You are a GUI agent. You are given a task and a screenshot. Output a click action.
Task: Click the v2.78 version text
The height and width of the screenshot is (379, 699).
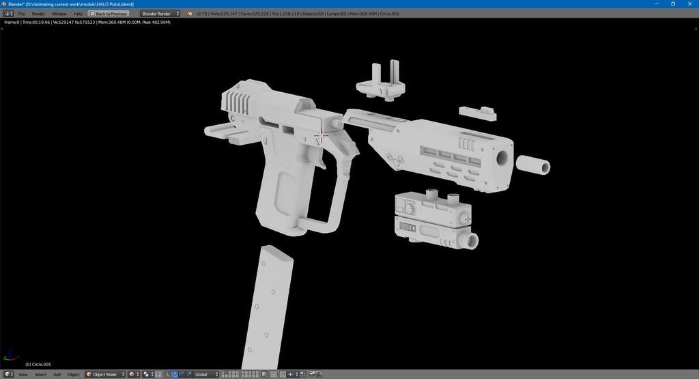[x=201, y=14]
